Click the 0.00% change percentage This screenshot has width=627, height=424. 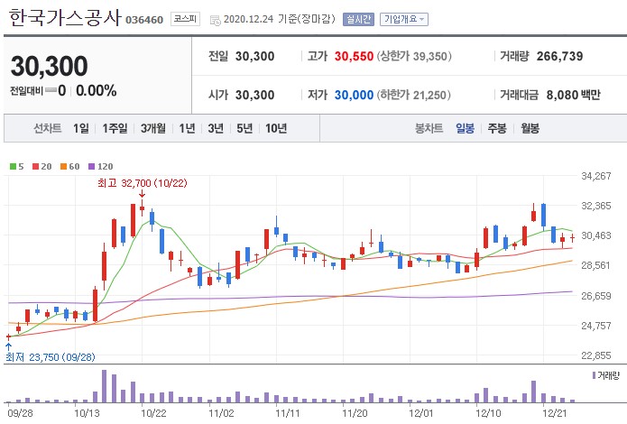coord(97,90)
